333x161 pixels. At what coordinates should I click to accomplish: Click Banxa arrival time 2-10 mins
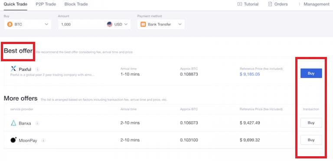click(x=130, y=123)
